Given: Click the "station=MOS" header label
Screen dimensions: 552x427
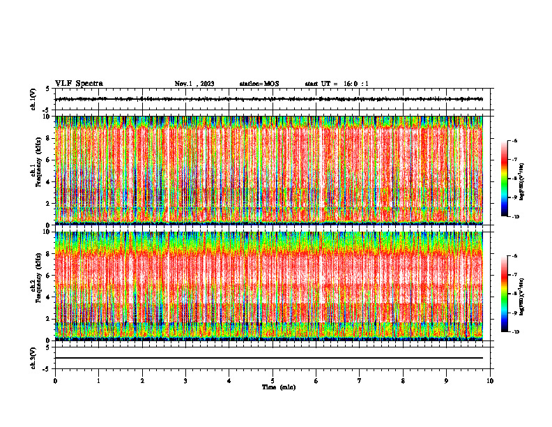Looking at the screenshot, I should click(x=259, y=84).
